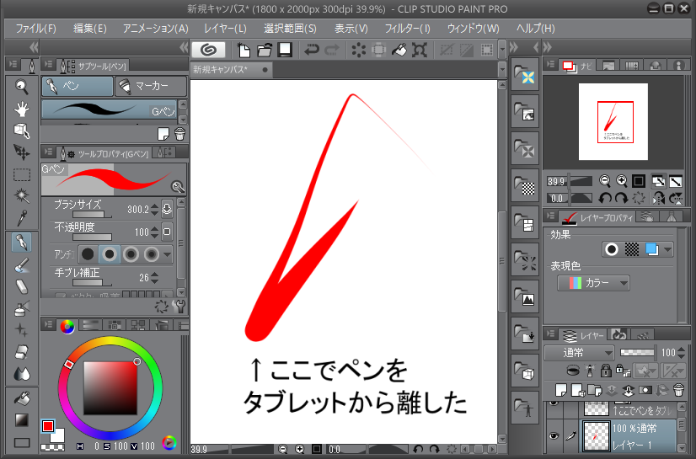Select the ペン sub tool group button
The height and width of the screenshot is (459, 696).
[77, 86]
